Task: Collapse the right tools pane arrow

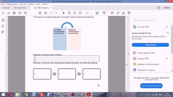Action: 128,54
